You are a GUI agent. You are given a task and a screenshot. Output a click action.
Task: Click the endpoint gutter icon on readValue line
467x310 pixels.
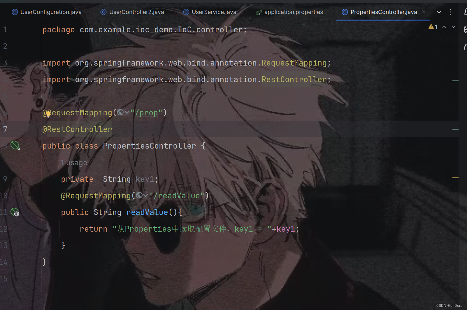(15, 212)
